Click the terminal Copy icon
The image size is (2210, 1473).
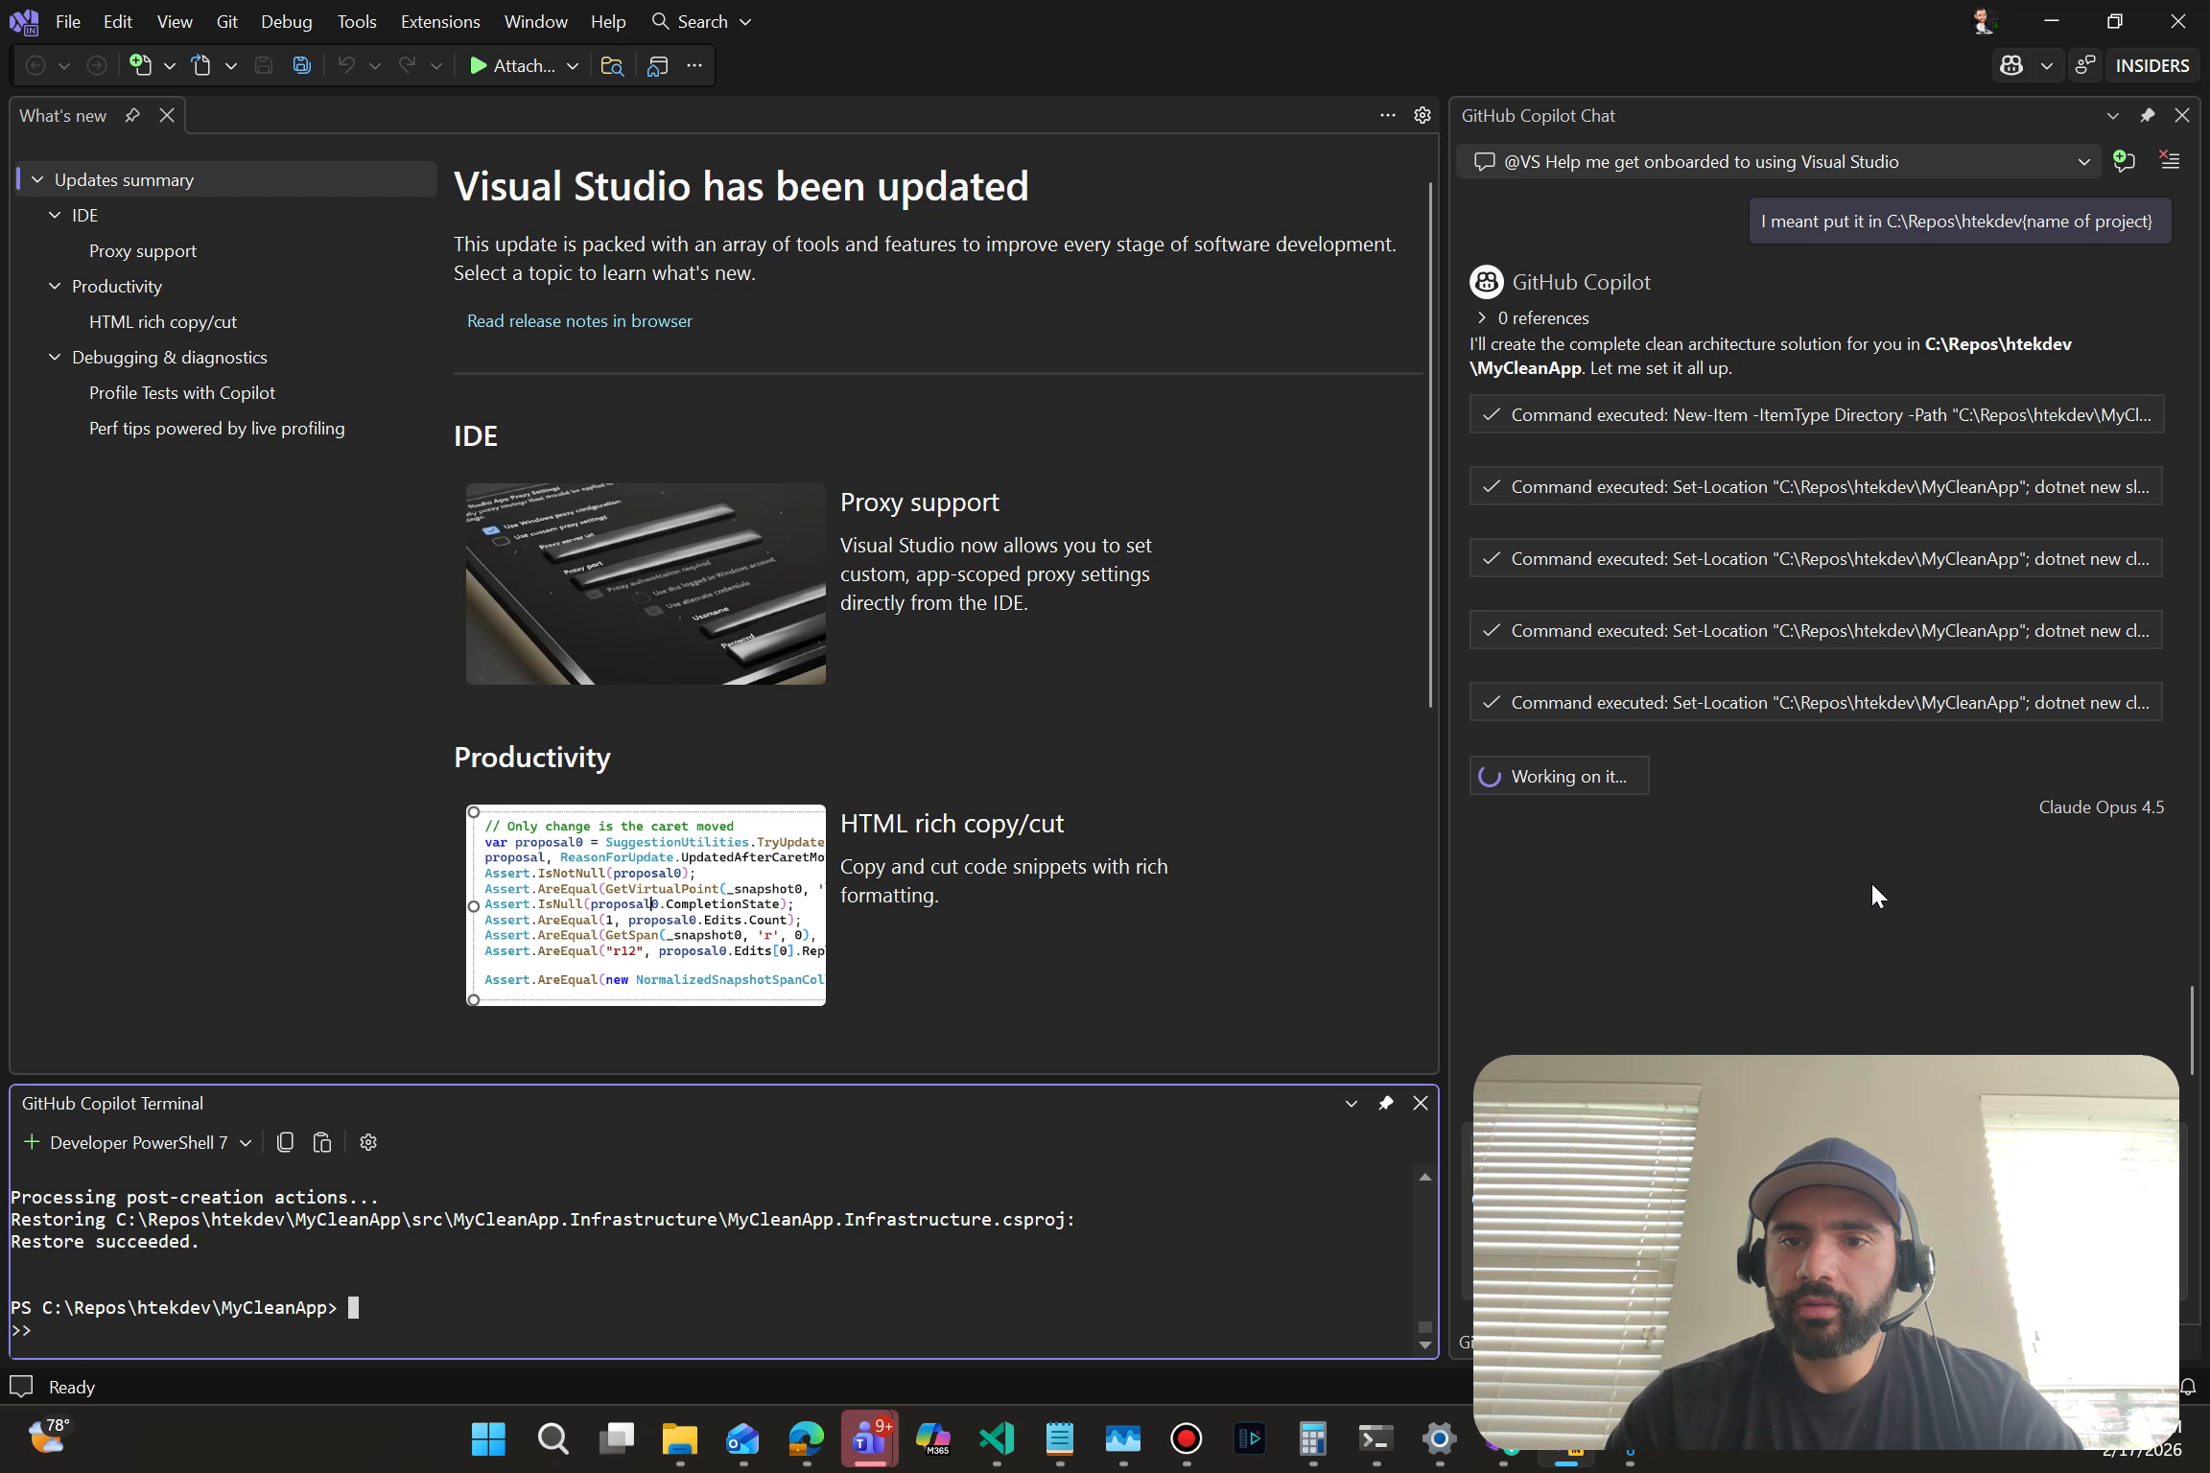click(x=285, y=1142)
